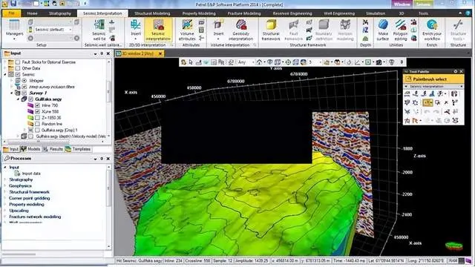Viewport: 475px width, 267px height.
Task: Open the File menu
Action: 12,13
